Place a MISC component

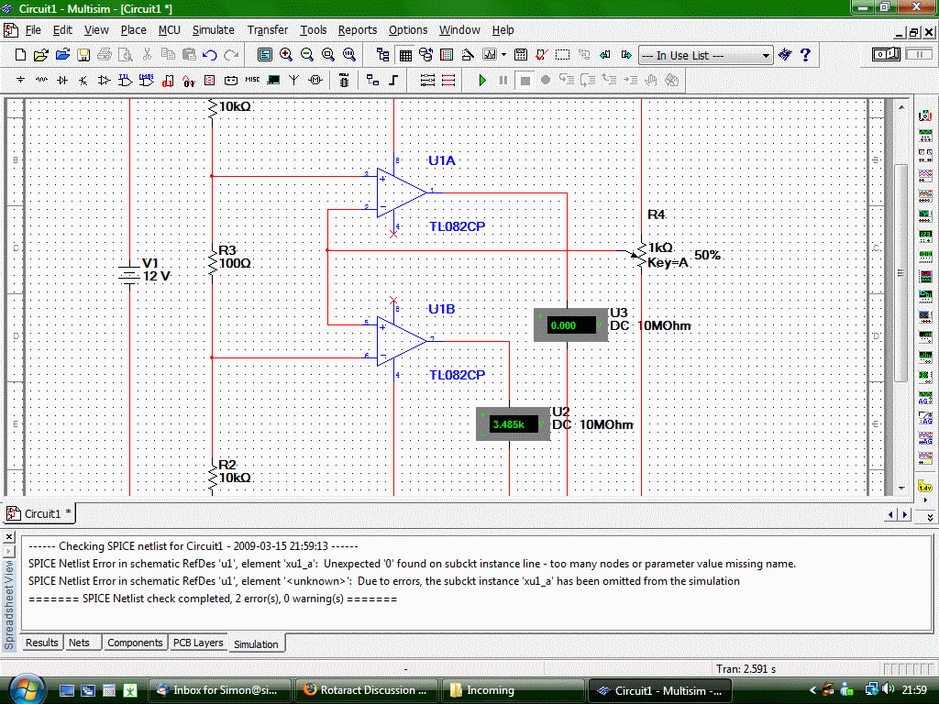click(252, 80)
